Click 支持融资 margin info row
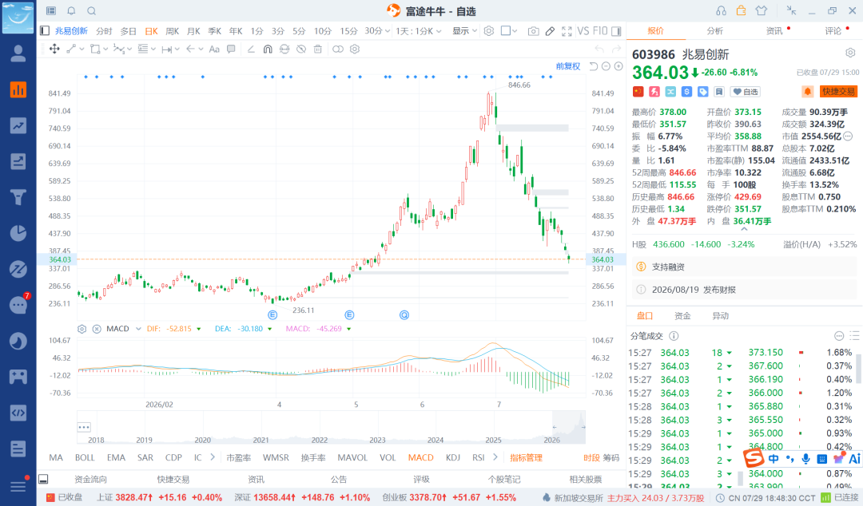Screen dimensions: 863x506 pos(745,267)
